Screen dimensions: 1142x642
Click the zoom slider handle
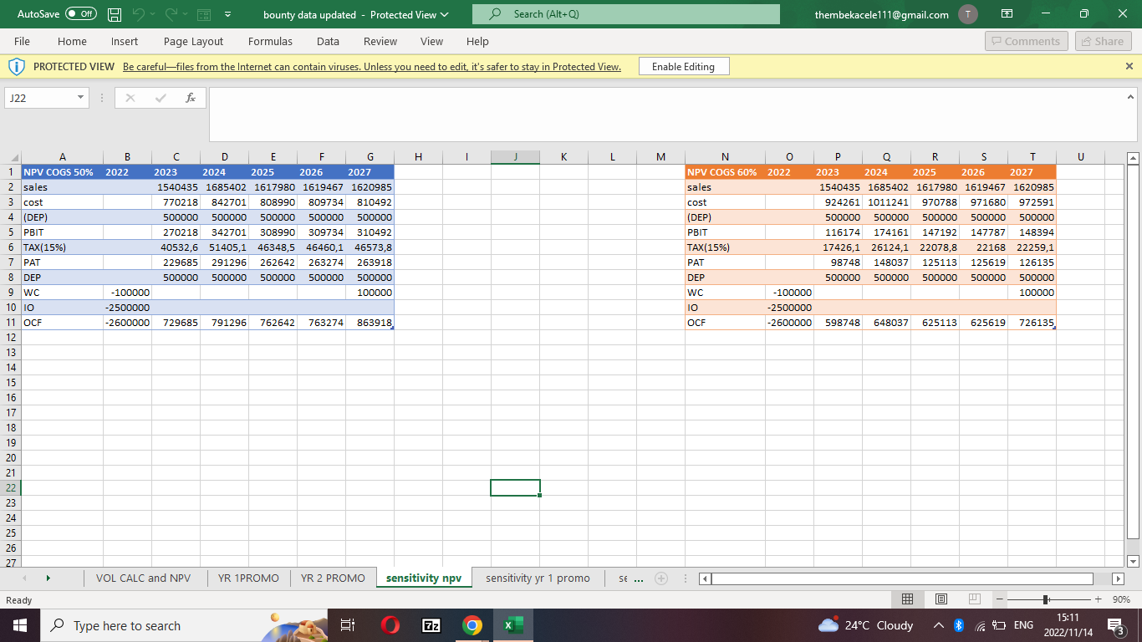1046,599
